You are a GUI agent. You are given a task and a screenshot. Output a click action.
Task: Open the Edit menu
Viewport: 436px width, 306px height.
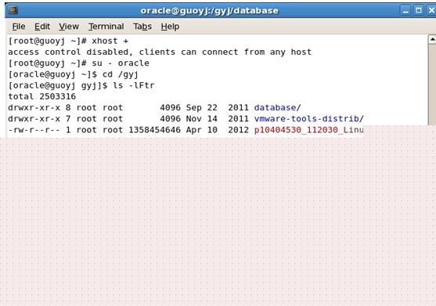tap(42, 27)
